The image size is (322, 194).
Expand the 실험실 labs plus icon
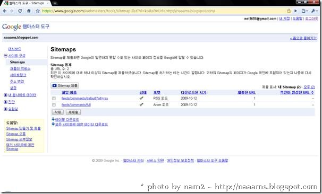click(5, 109)
